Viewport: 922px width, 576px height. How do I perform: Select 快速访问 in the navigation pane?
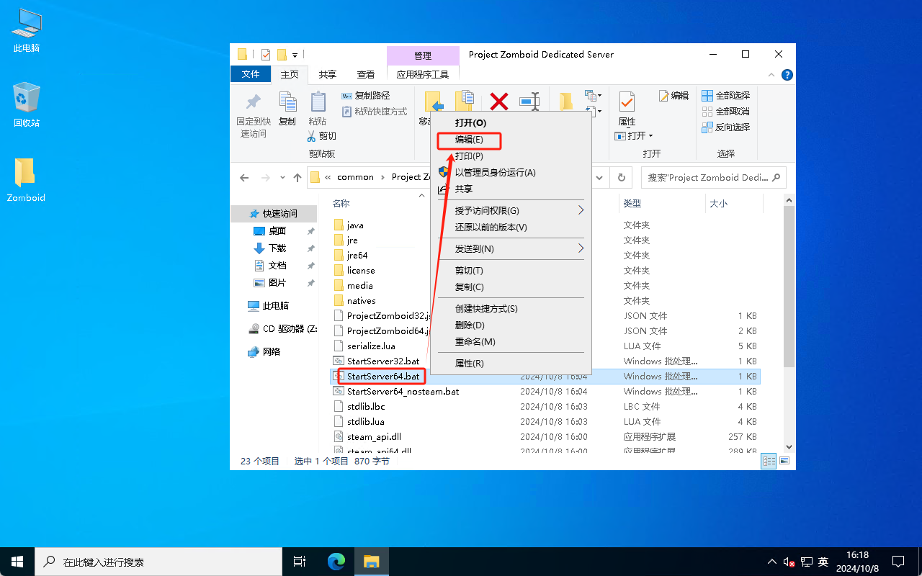[x=274, y=214]
